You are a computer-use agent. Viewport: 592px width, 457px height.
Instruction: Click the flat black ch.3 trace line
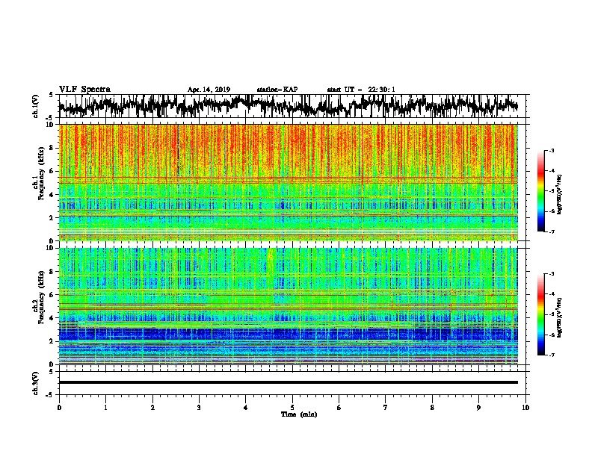[289, 382]
